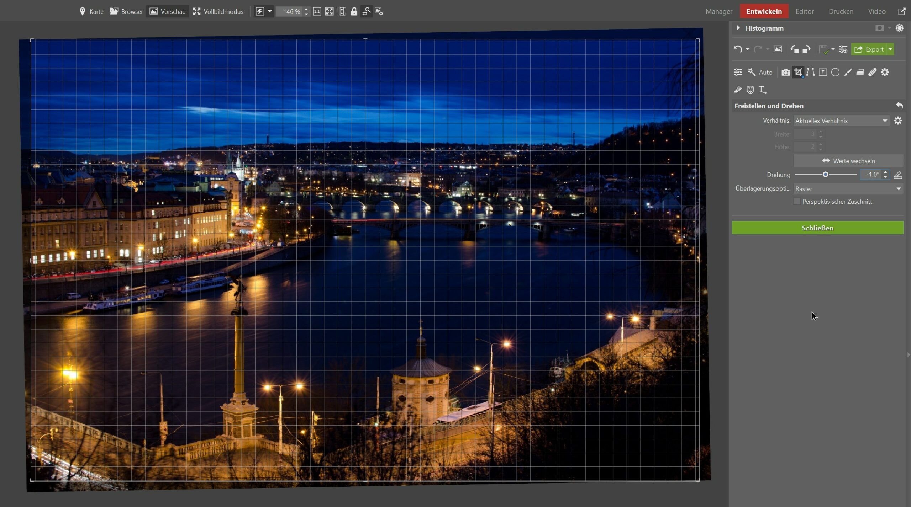Open the basic adjustments sliders panel
The image size is (911, 507).
(738, 72)
